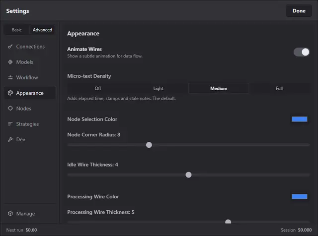
Task: Open the Nodes settings section
Action: (x=30, y=108)
